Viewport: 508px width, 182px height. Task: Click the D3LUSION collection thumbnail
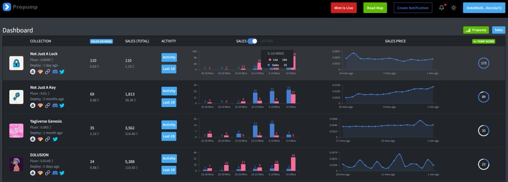coord(17,164)
